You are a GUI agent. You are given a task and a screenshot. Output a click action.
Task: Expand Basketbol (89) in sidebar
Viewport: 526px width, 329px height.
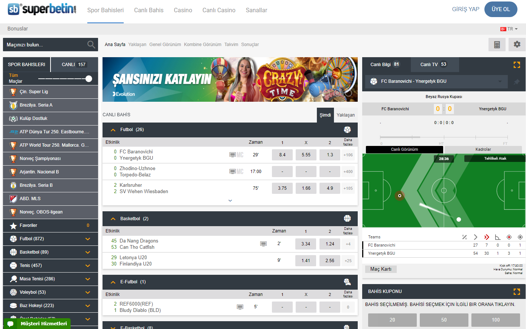pos(88,252)
